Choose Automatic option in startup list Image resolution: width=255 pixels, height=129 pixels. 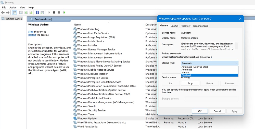(209, 70)
